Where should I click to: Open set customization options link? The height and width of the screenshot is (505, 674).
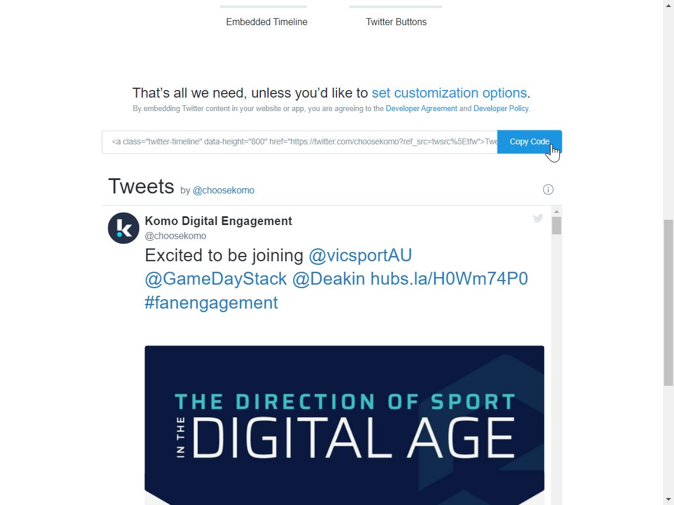[x=449, y=93]
